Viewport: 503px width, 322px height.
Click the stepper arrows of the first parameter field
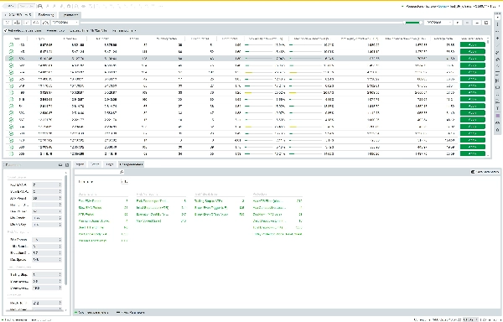[x=60, y=184]
